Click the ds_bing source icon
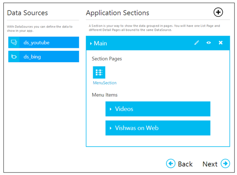237x175 pixels. tap(14, 57)
